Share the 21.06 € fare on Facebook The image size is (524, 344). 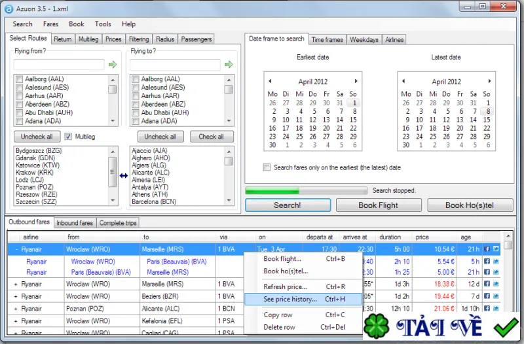pyautogui.click(x=487, y=309)
